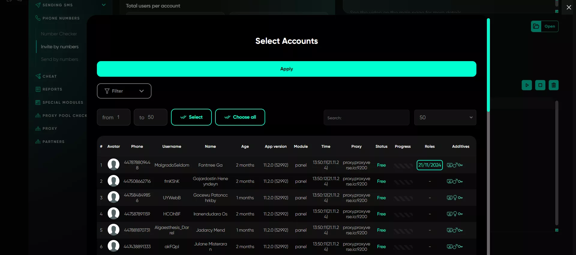Close the Select Accounts dialog
This screenshot has width=576, height=255.
[x=569, y=7]
